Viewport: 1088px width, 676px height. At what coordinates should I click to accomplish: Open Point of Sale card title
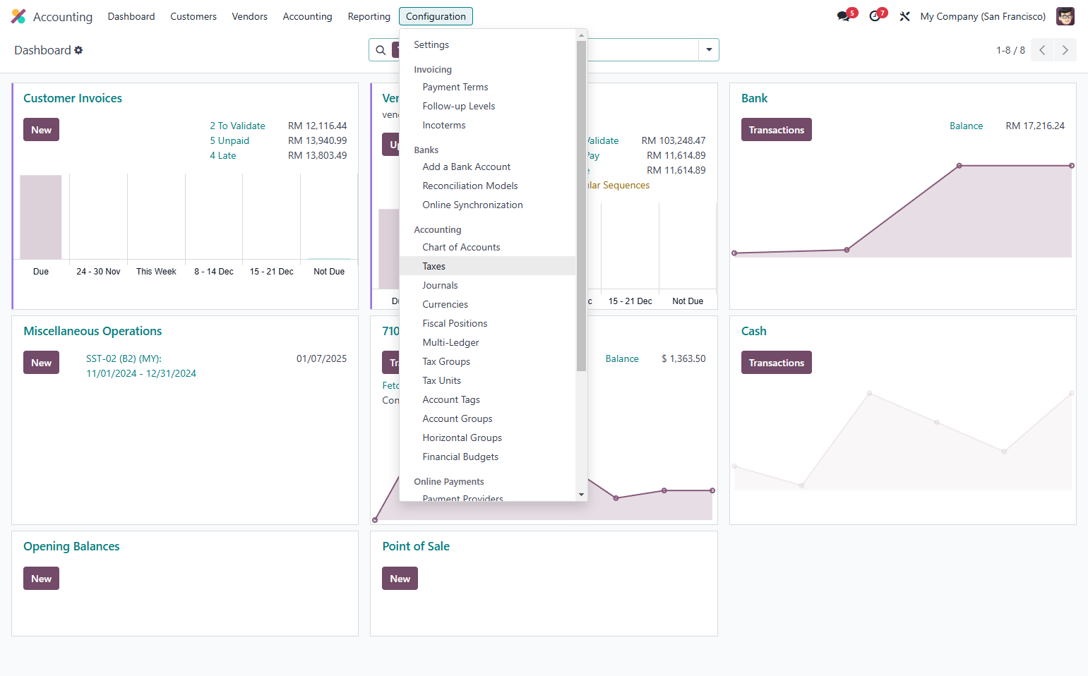click(416, 546)
